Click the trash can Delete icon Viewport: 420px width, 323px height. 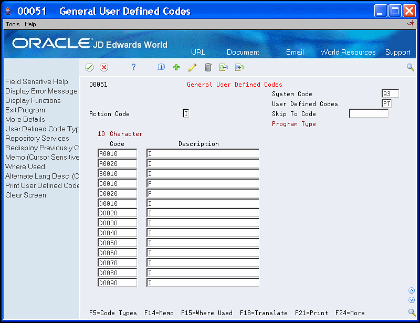(208, 67)
